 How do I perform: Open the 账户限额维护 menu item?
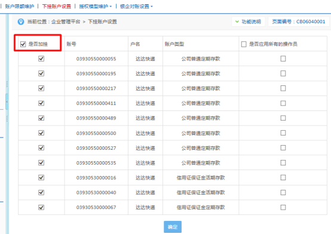[x=20, y=7]
